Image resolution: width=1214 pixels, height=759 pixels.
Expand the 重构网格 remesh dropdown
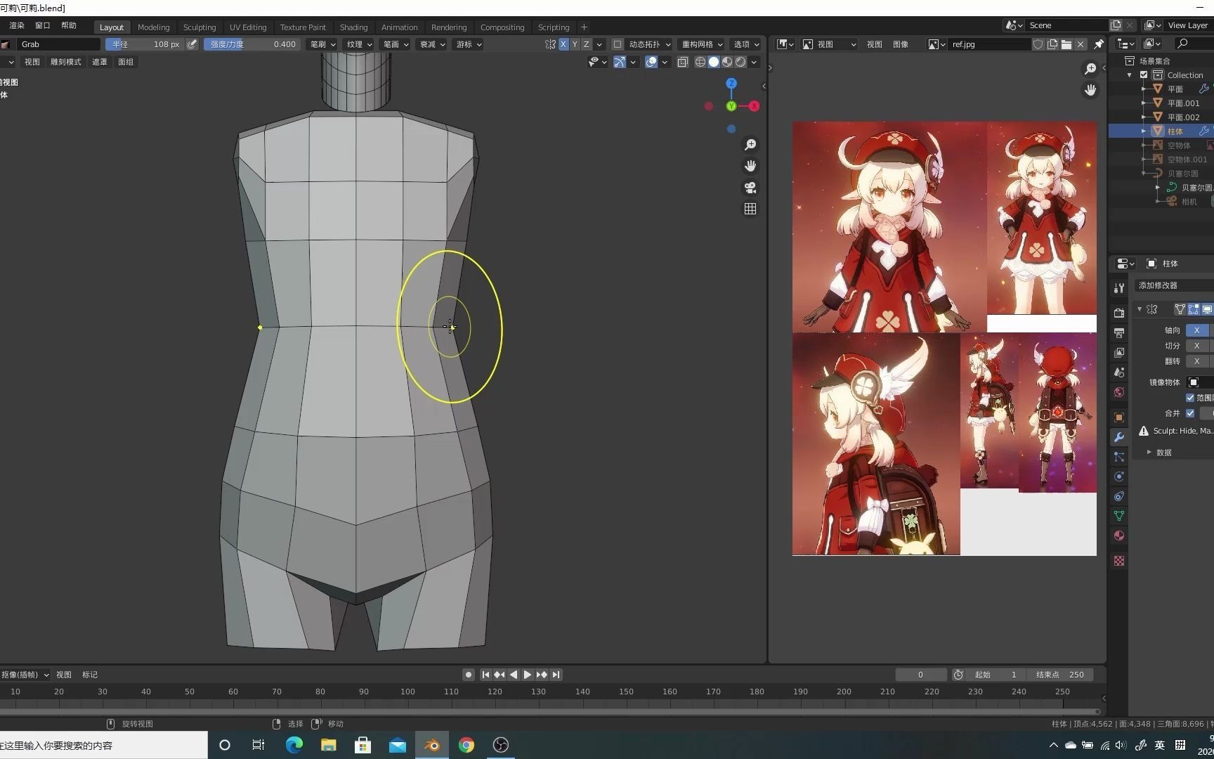tap(702, 44)
